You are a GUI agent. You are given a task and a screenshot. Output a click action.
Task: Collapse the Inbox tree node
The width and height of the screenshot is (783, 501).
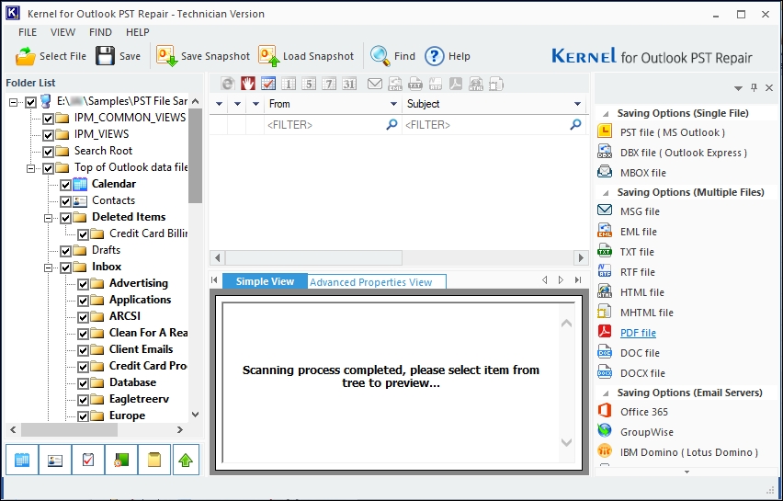click(49, 268)
